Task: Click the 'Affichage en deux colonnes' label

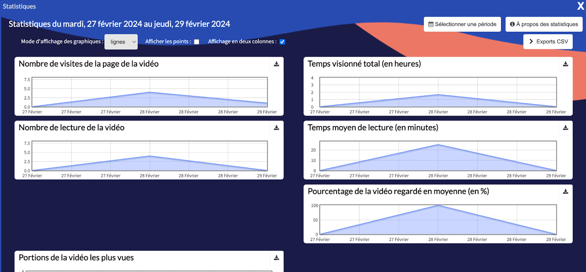Action: pyautogui.click(x=242, y=41)
